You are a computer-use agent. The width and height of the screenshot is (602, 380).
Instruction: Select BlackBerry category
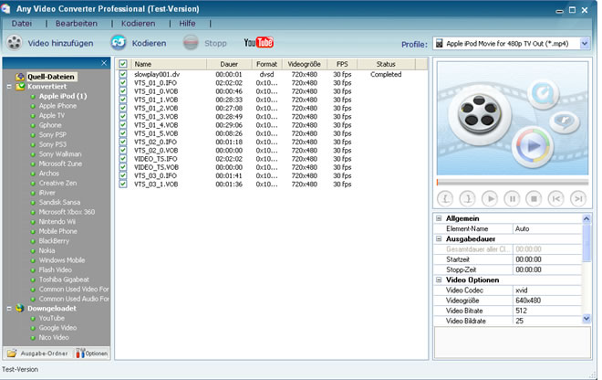[x=54, y=241]
